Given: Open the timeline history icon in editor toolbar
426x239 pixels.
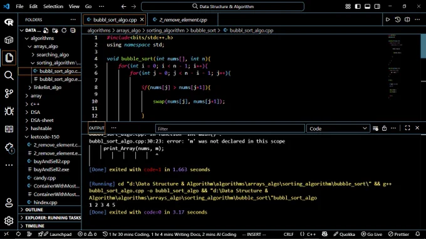Looking at the screenshot, I should coord(397,19).
